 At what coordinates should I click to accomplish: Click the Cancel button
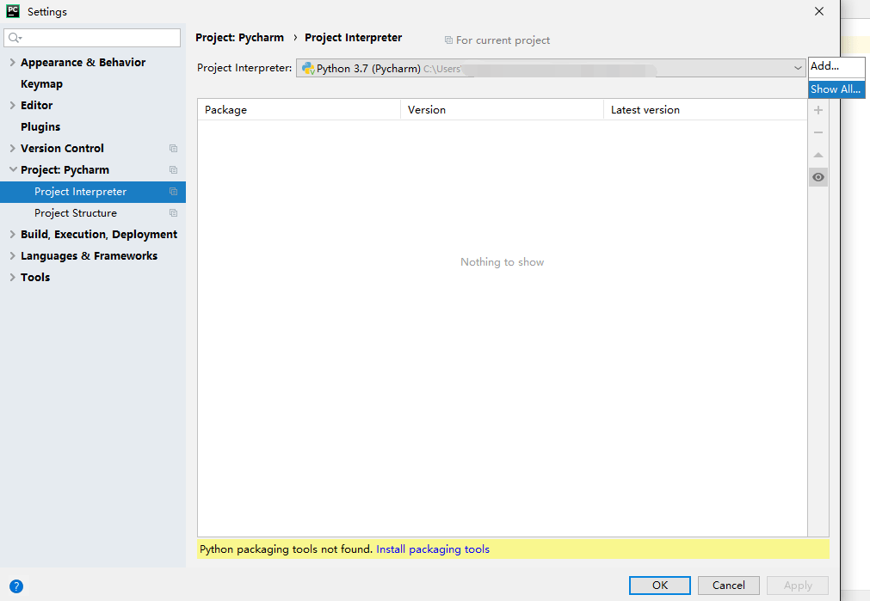point(728,586)
